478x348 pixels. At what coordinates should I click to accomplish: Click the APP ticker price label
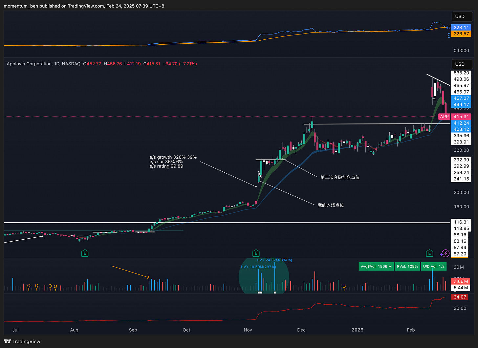pyautogui.click(x=445, y=117)
